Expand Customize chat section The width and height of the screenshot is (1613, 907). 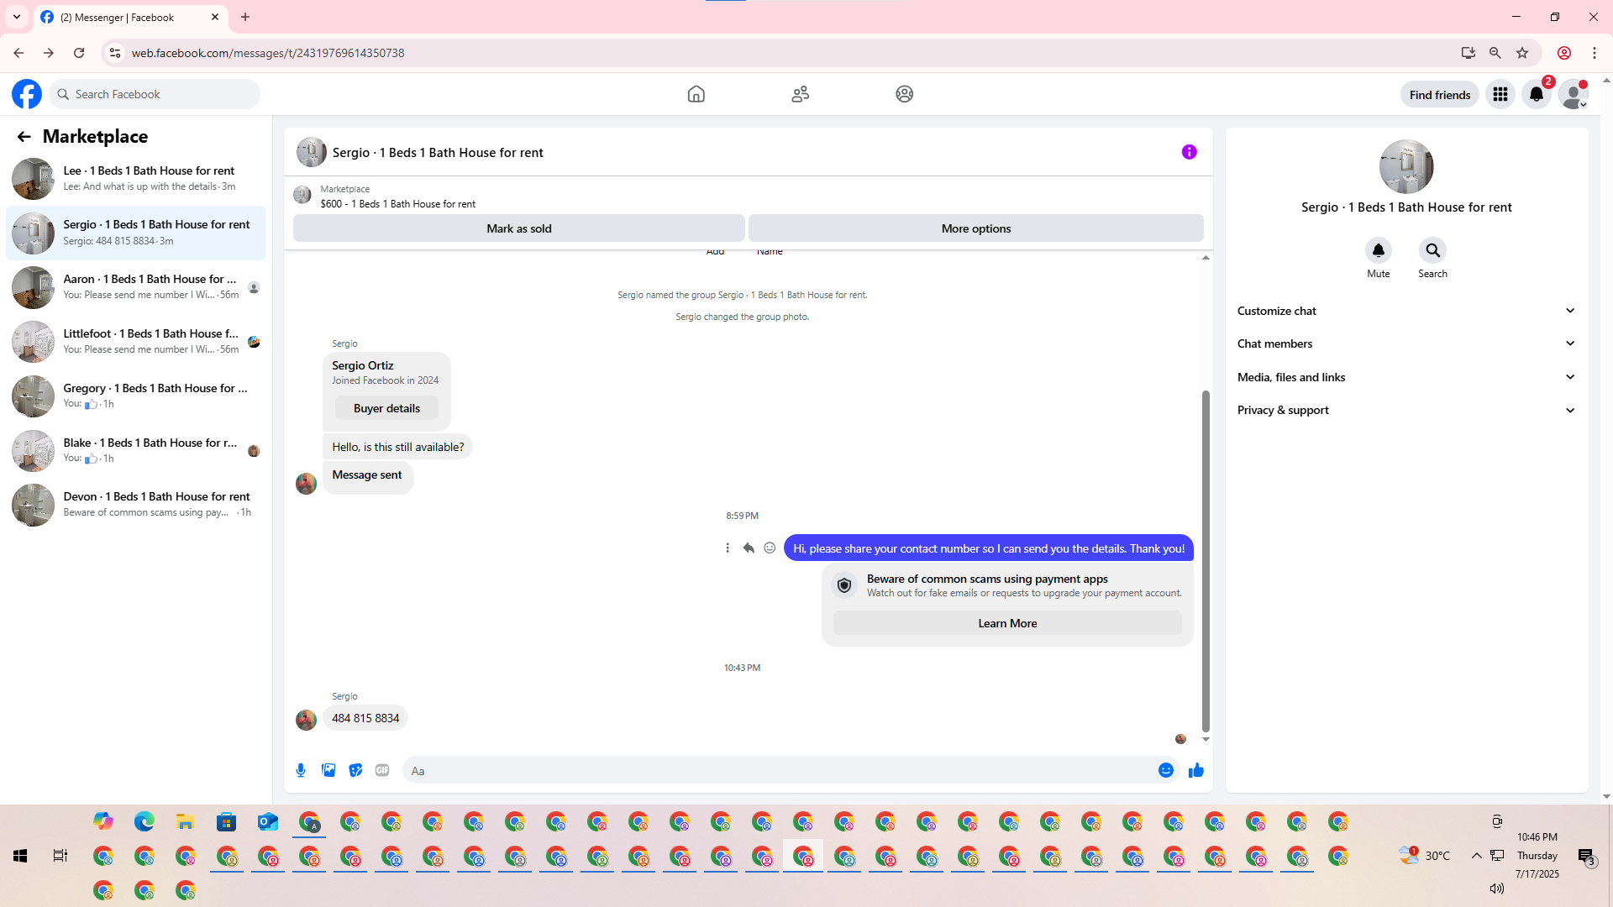pos(1406,311)
